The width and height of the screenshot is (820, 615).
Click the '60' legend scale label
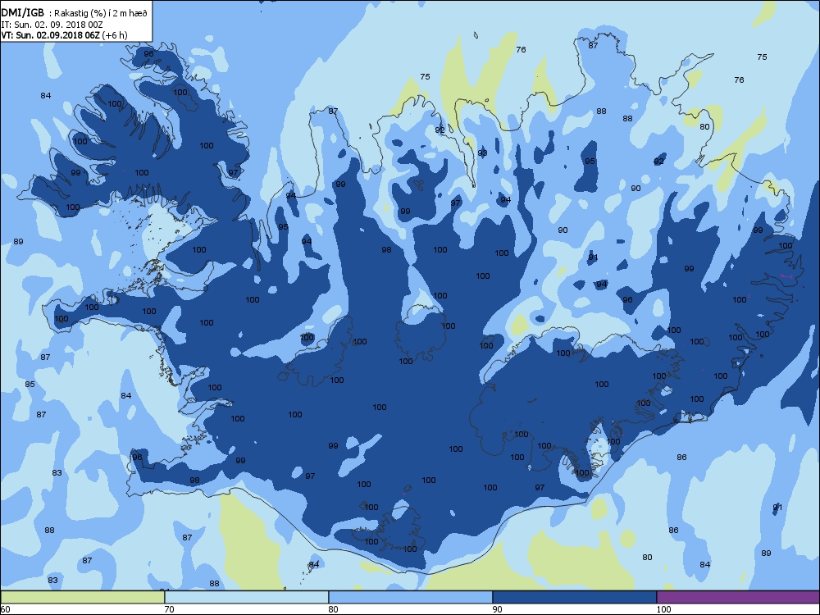pos(5,609)
